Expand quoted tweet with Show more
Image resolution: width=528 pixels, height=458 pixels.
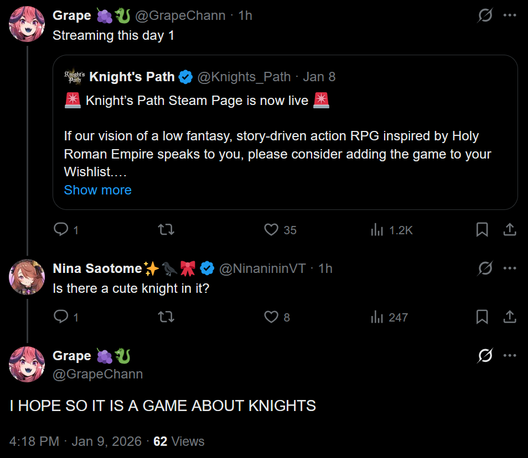(97, 190)
